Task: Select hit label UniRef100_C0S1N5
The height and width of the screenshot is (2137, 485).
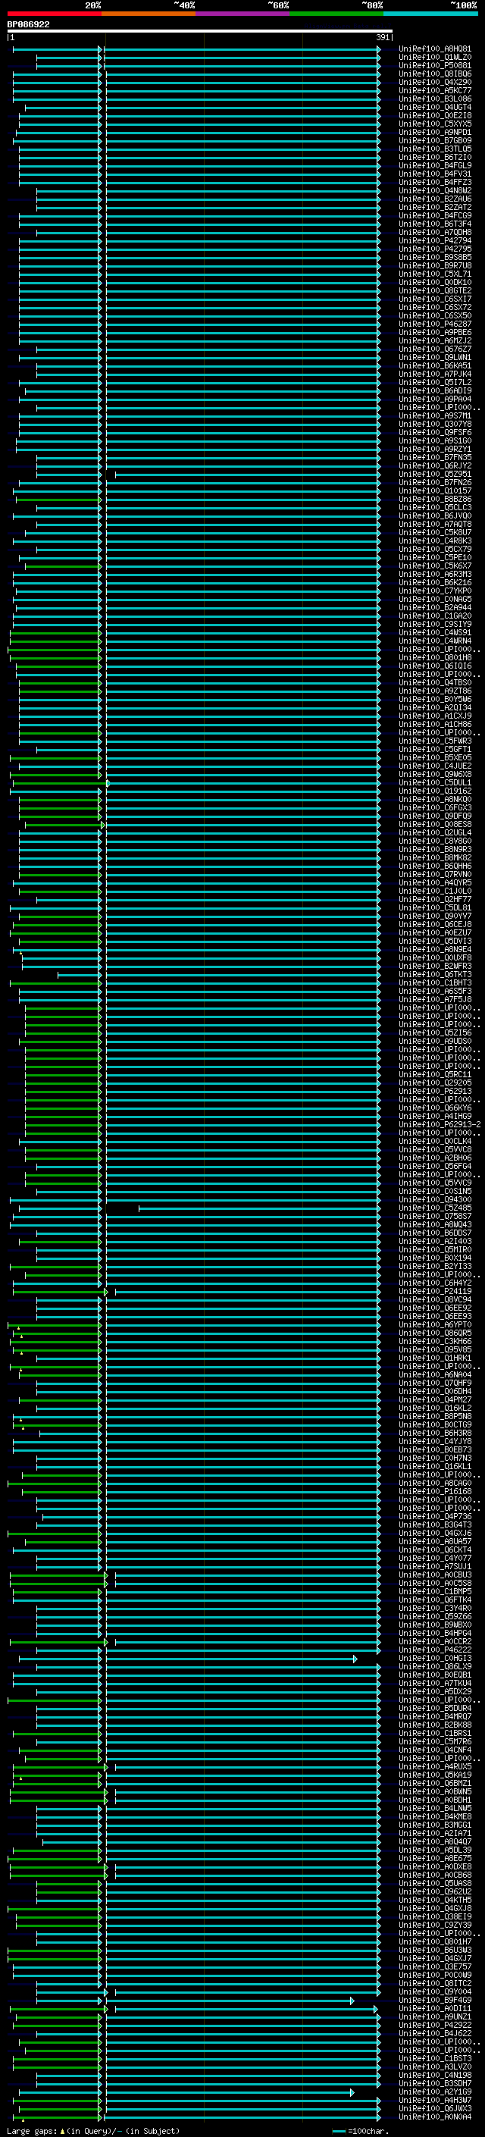Action: click(435, 1191)
